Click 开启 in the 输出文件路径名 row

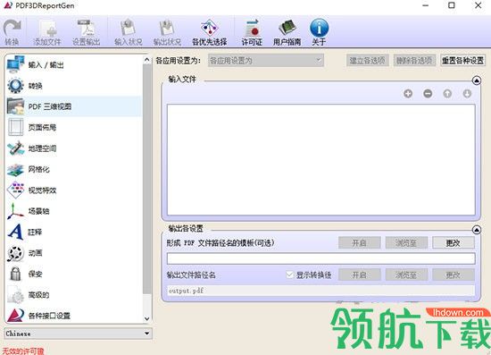(360, 275)
